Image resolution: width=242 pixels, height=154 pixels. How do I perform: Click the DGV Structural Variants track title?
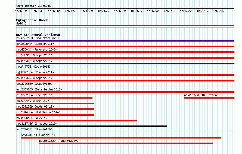coord(38,35)
